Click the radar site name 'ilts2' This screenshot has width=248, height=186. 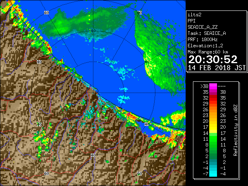(x=195, y=15)
